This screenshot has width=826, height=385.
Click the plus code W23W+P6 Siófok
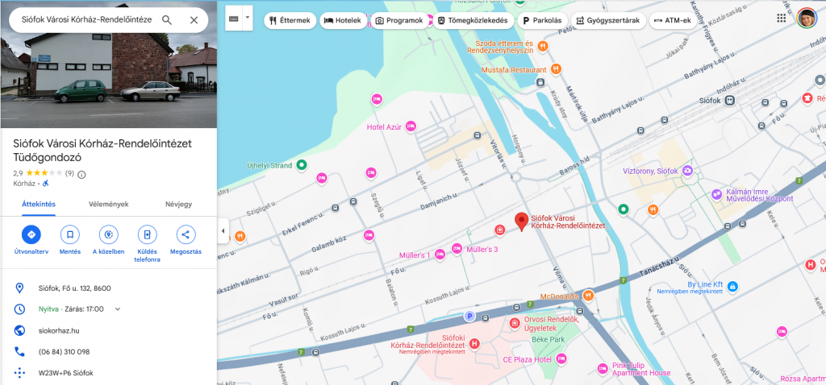(x=66, y=373)
